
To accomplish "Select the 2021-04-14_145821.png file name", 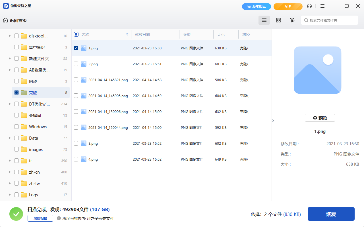I will coord(108,80).
